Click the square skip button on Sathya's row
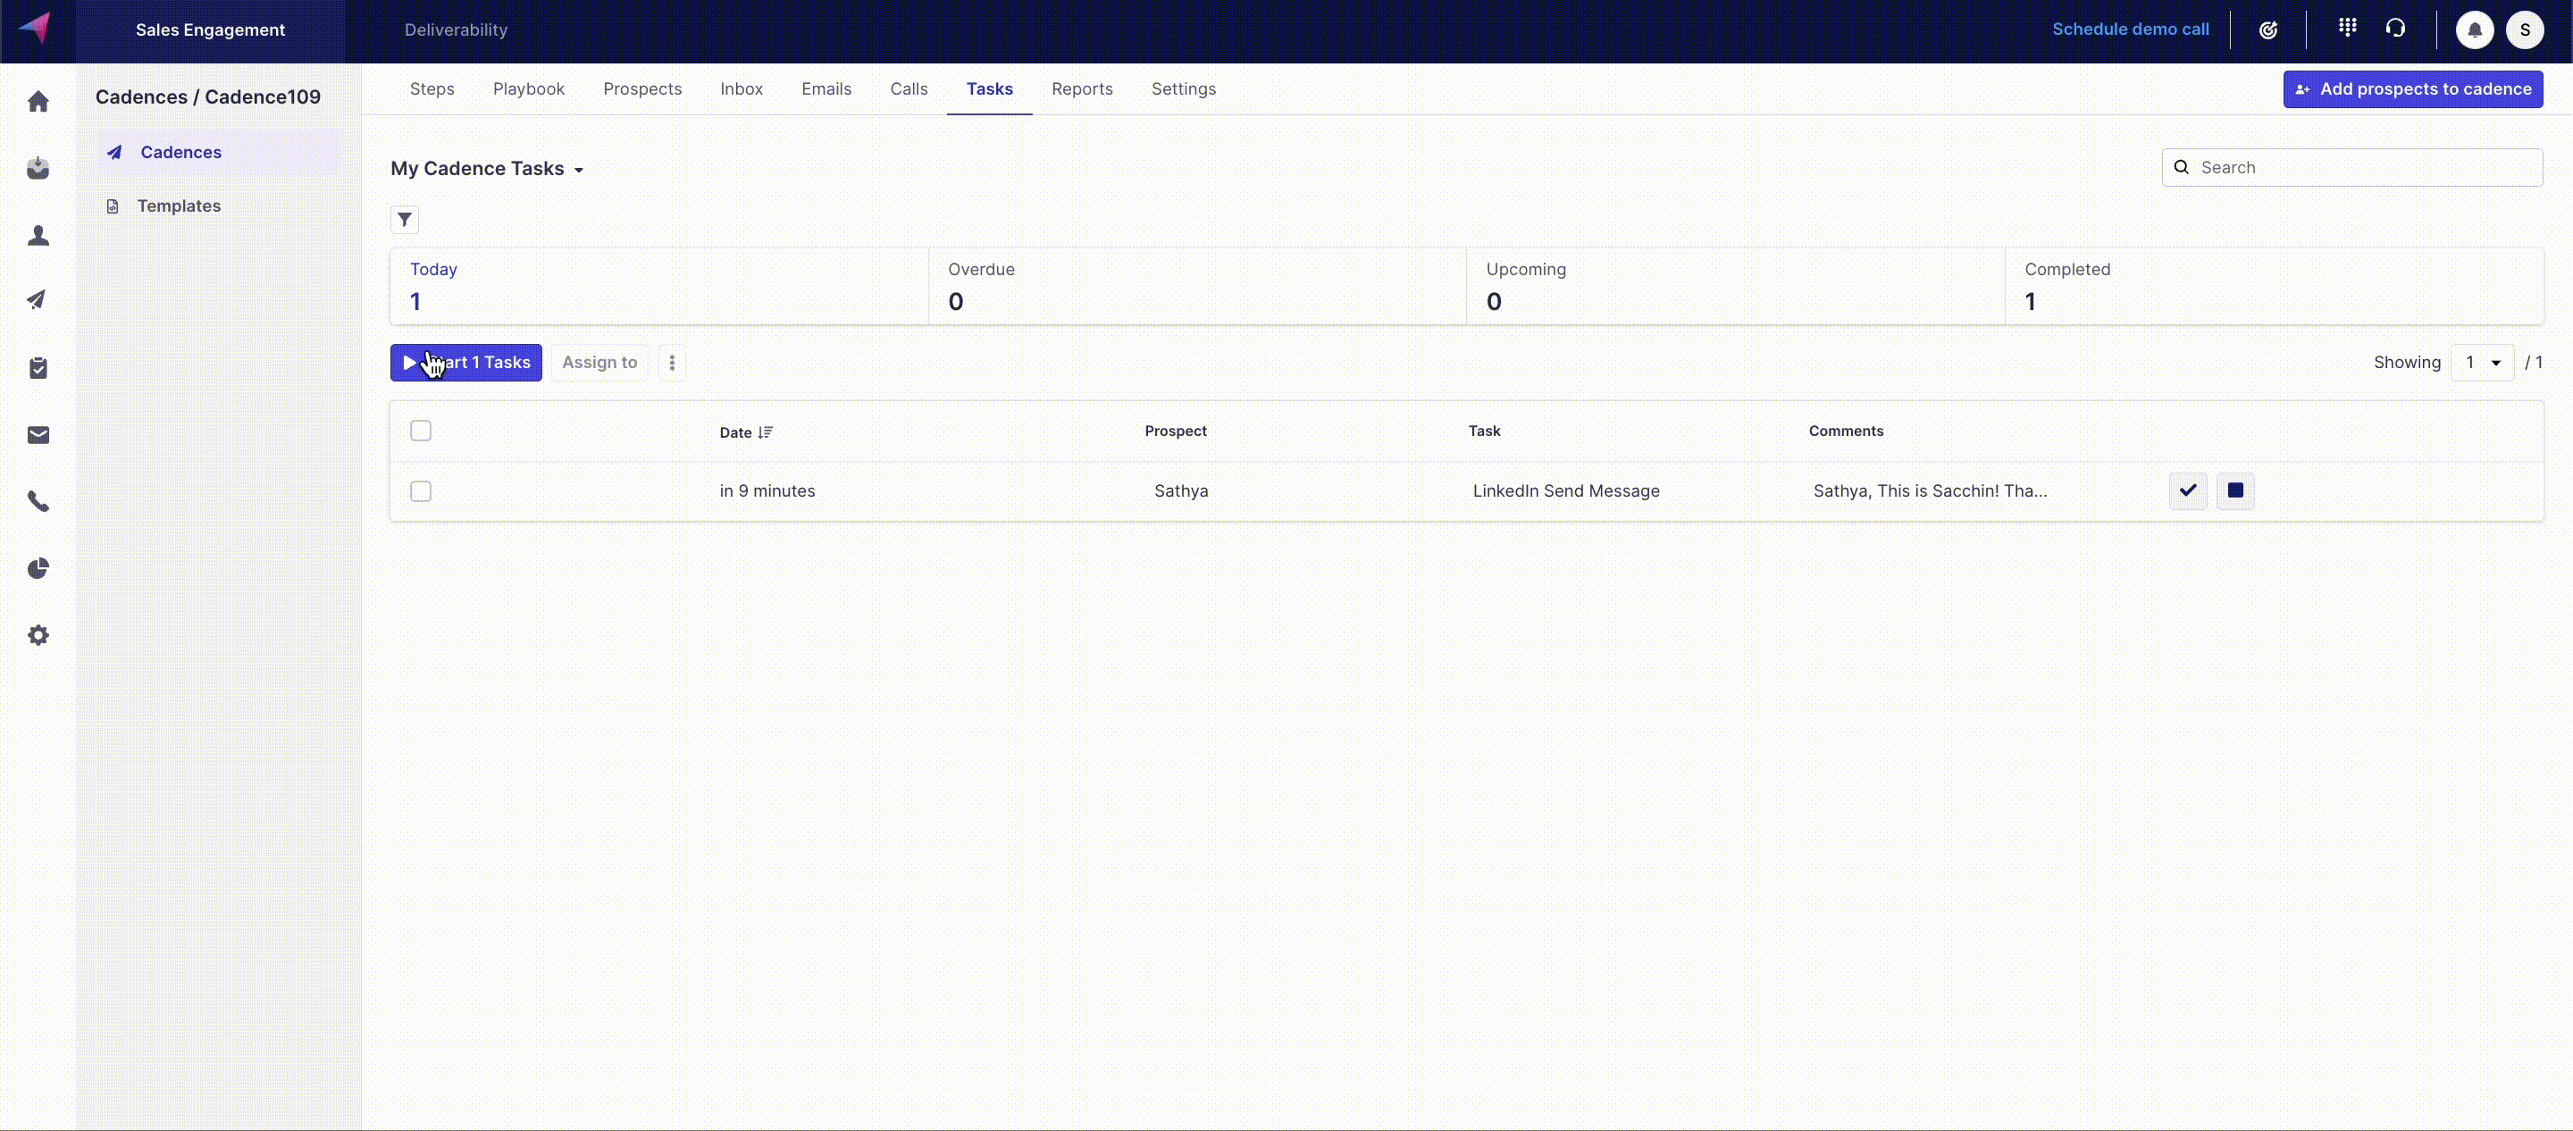This screenshot has width=2573, height=1131. 2235,490
